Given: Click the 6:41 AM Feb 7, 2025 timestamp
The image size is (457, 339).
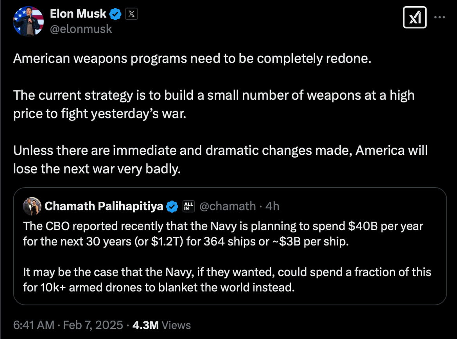Looking at the screenshot, I should [68, 325].
